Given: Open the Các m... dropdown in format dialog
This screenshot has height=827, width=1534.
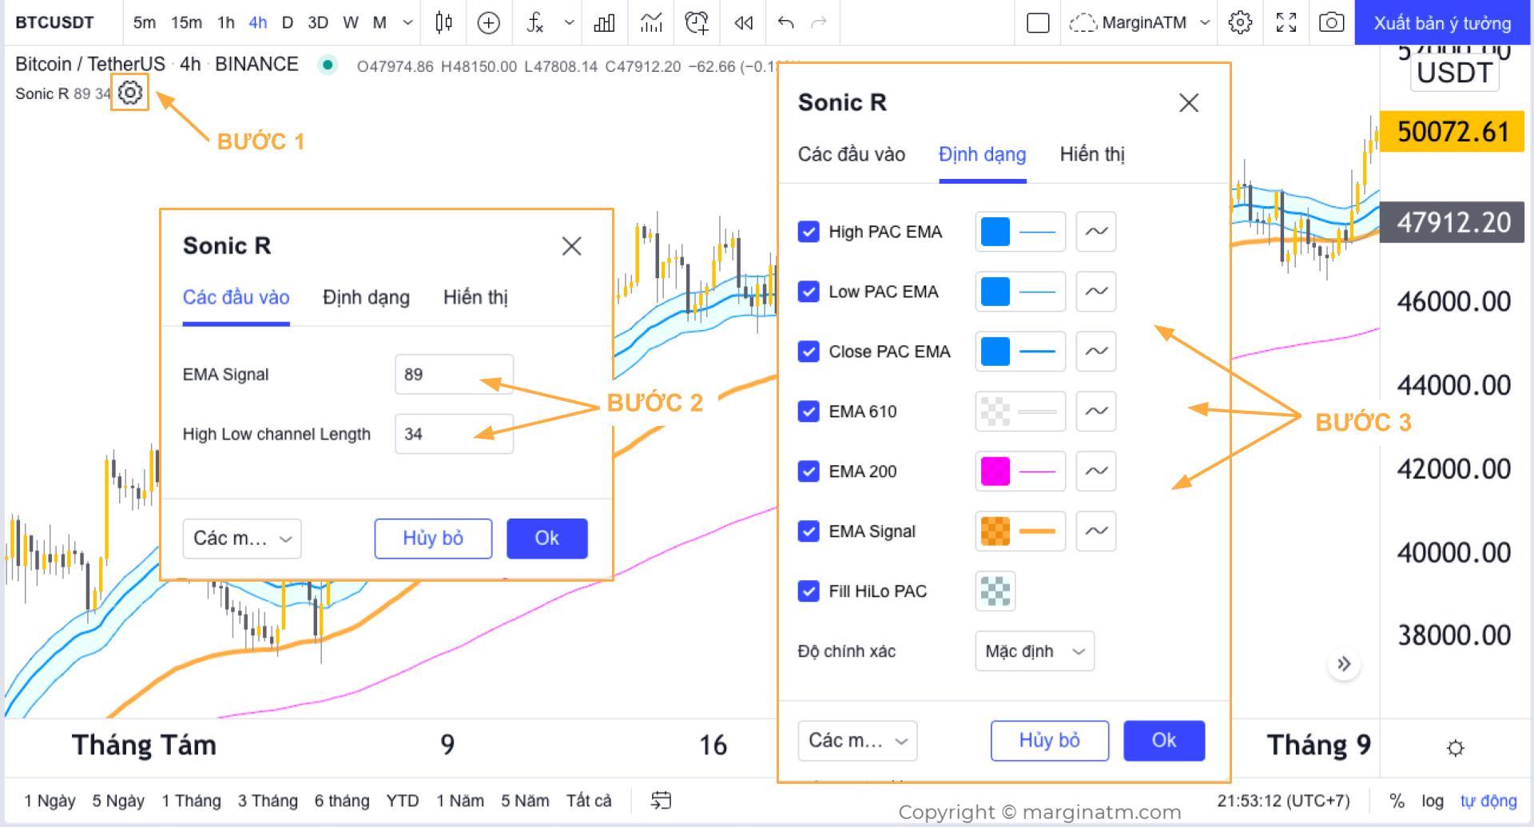Looking at the screenshot, I should [x=857, y=741].
